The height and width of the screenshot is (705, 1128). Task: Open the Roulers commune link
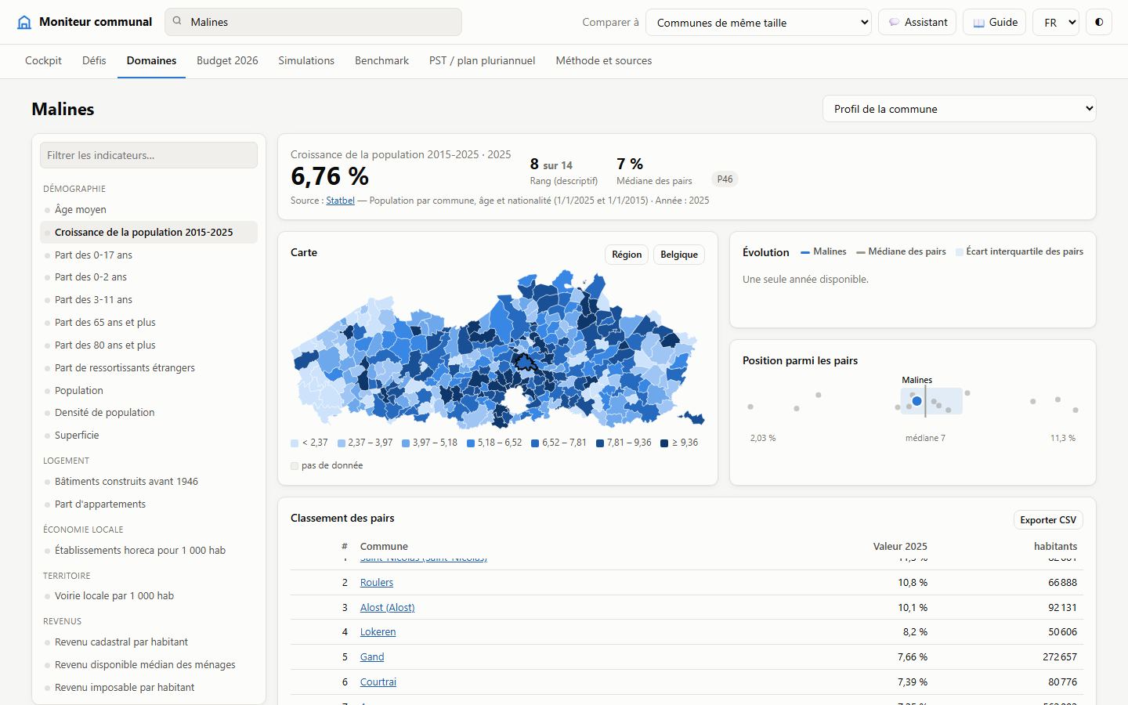point(377,582)
